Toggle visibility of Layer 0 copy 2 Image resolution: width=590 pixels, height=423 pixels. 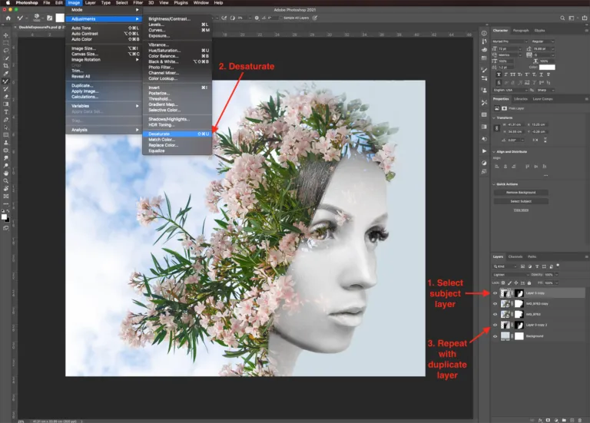496,326
